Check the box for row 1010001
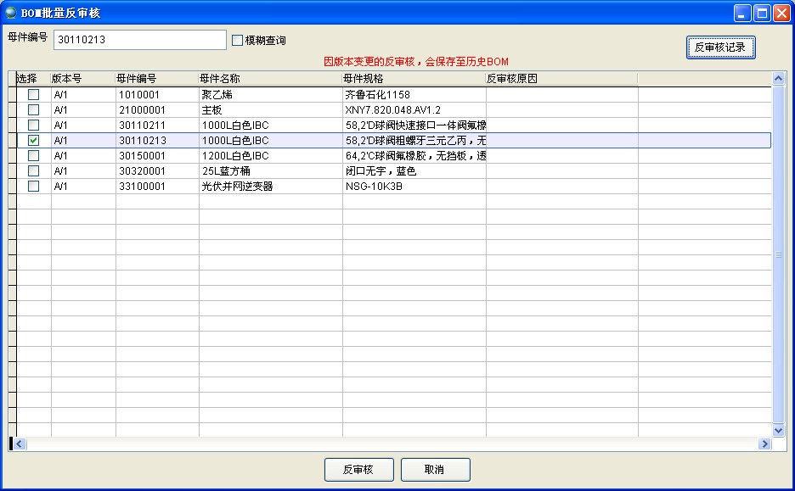The width and height of the screenshot is (795, 491). click(x=34, y=94)
